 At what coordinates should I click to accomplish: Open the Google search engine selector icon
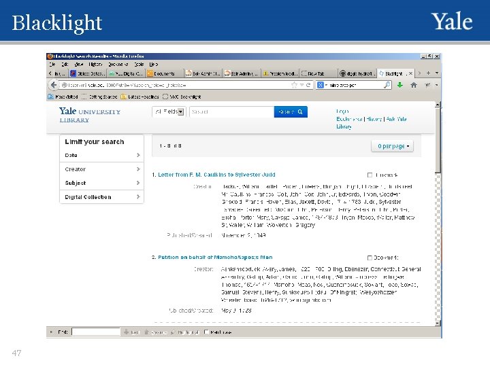(x=320, y=85)
